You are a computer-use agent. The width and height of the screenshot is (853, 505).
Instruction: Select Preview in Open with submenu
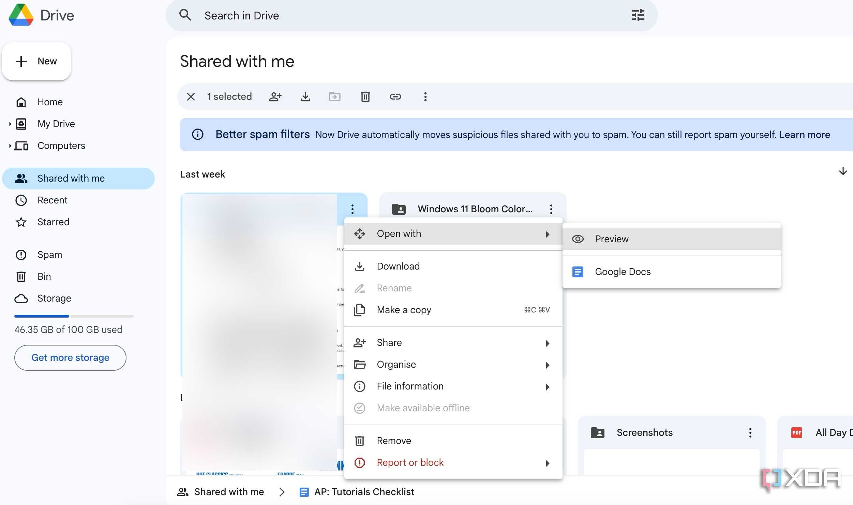pos(671,239)
